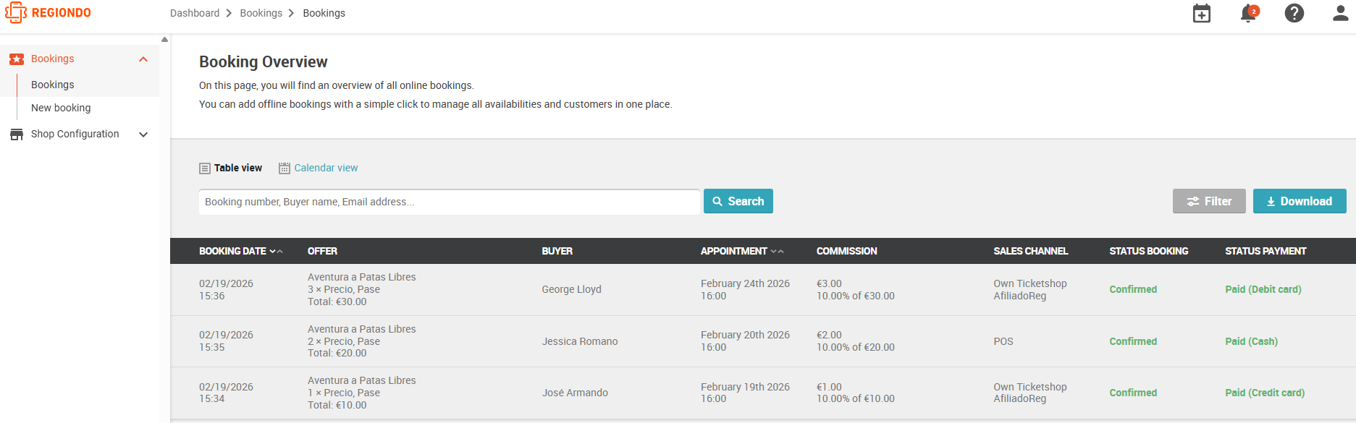The height and width of the screenshot is (423, 1356).
Task: Open the Filter button
Action: click(x=1209, y=201)
